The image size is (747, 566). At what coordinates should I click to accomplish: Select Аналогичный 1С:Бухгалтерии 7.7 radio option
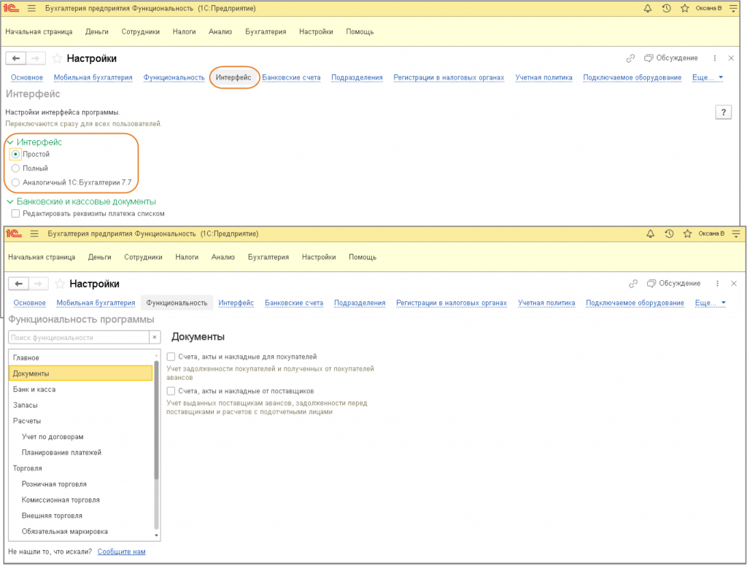(x=16, y=182)
